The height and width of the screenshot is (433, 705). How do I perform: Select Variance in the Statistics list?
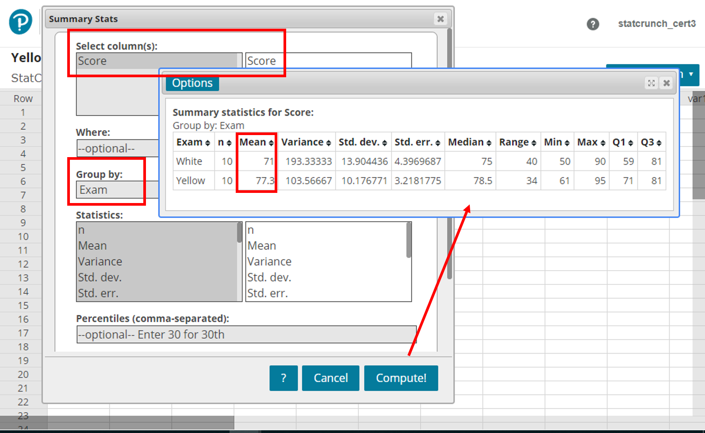[x=157, y=261]
